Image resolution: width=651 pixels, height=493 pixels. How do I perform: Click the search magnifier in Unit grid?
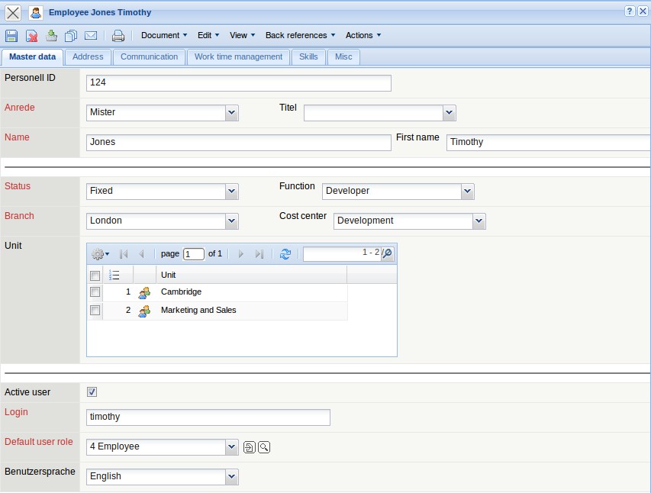(x=387, y=254)
